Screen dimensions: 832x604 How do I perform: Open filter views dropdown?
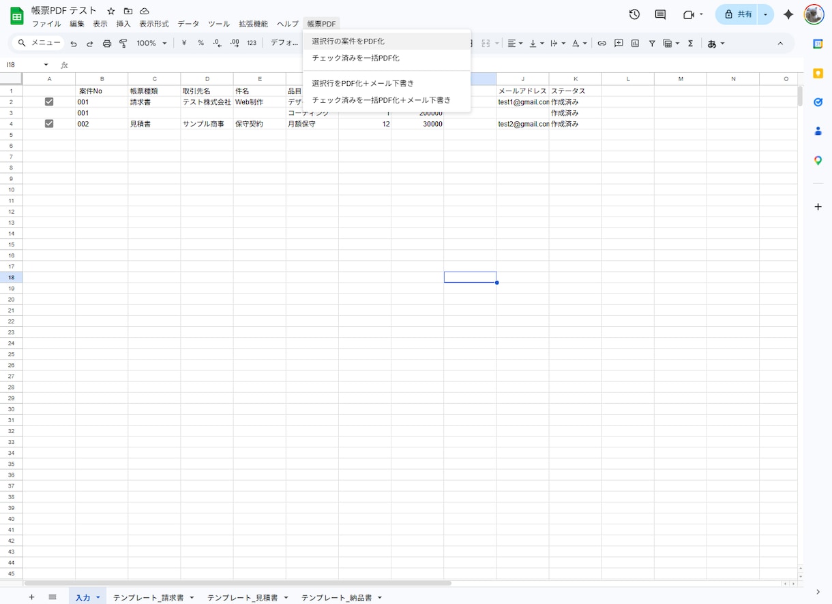[671, 43]
